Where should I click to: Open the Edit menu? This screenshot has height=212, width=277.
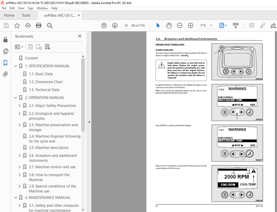(x=12, y=8)
